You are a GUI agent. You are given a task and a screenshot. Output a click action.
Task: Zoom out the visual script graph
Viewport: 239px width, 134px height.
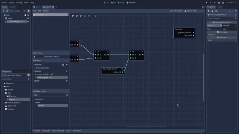point(73,16)
